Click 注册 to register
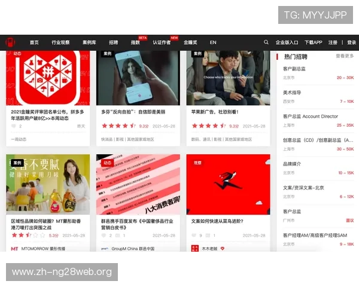 point(333,42)
